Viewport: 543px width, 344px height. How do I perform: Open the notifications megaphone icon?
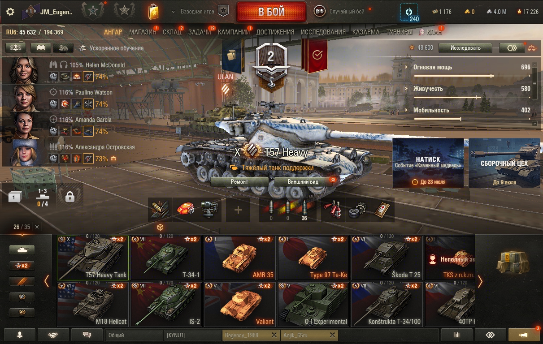coord(524,335)
